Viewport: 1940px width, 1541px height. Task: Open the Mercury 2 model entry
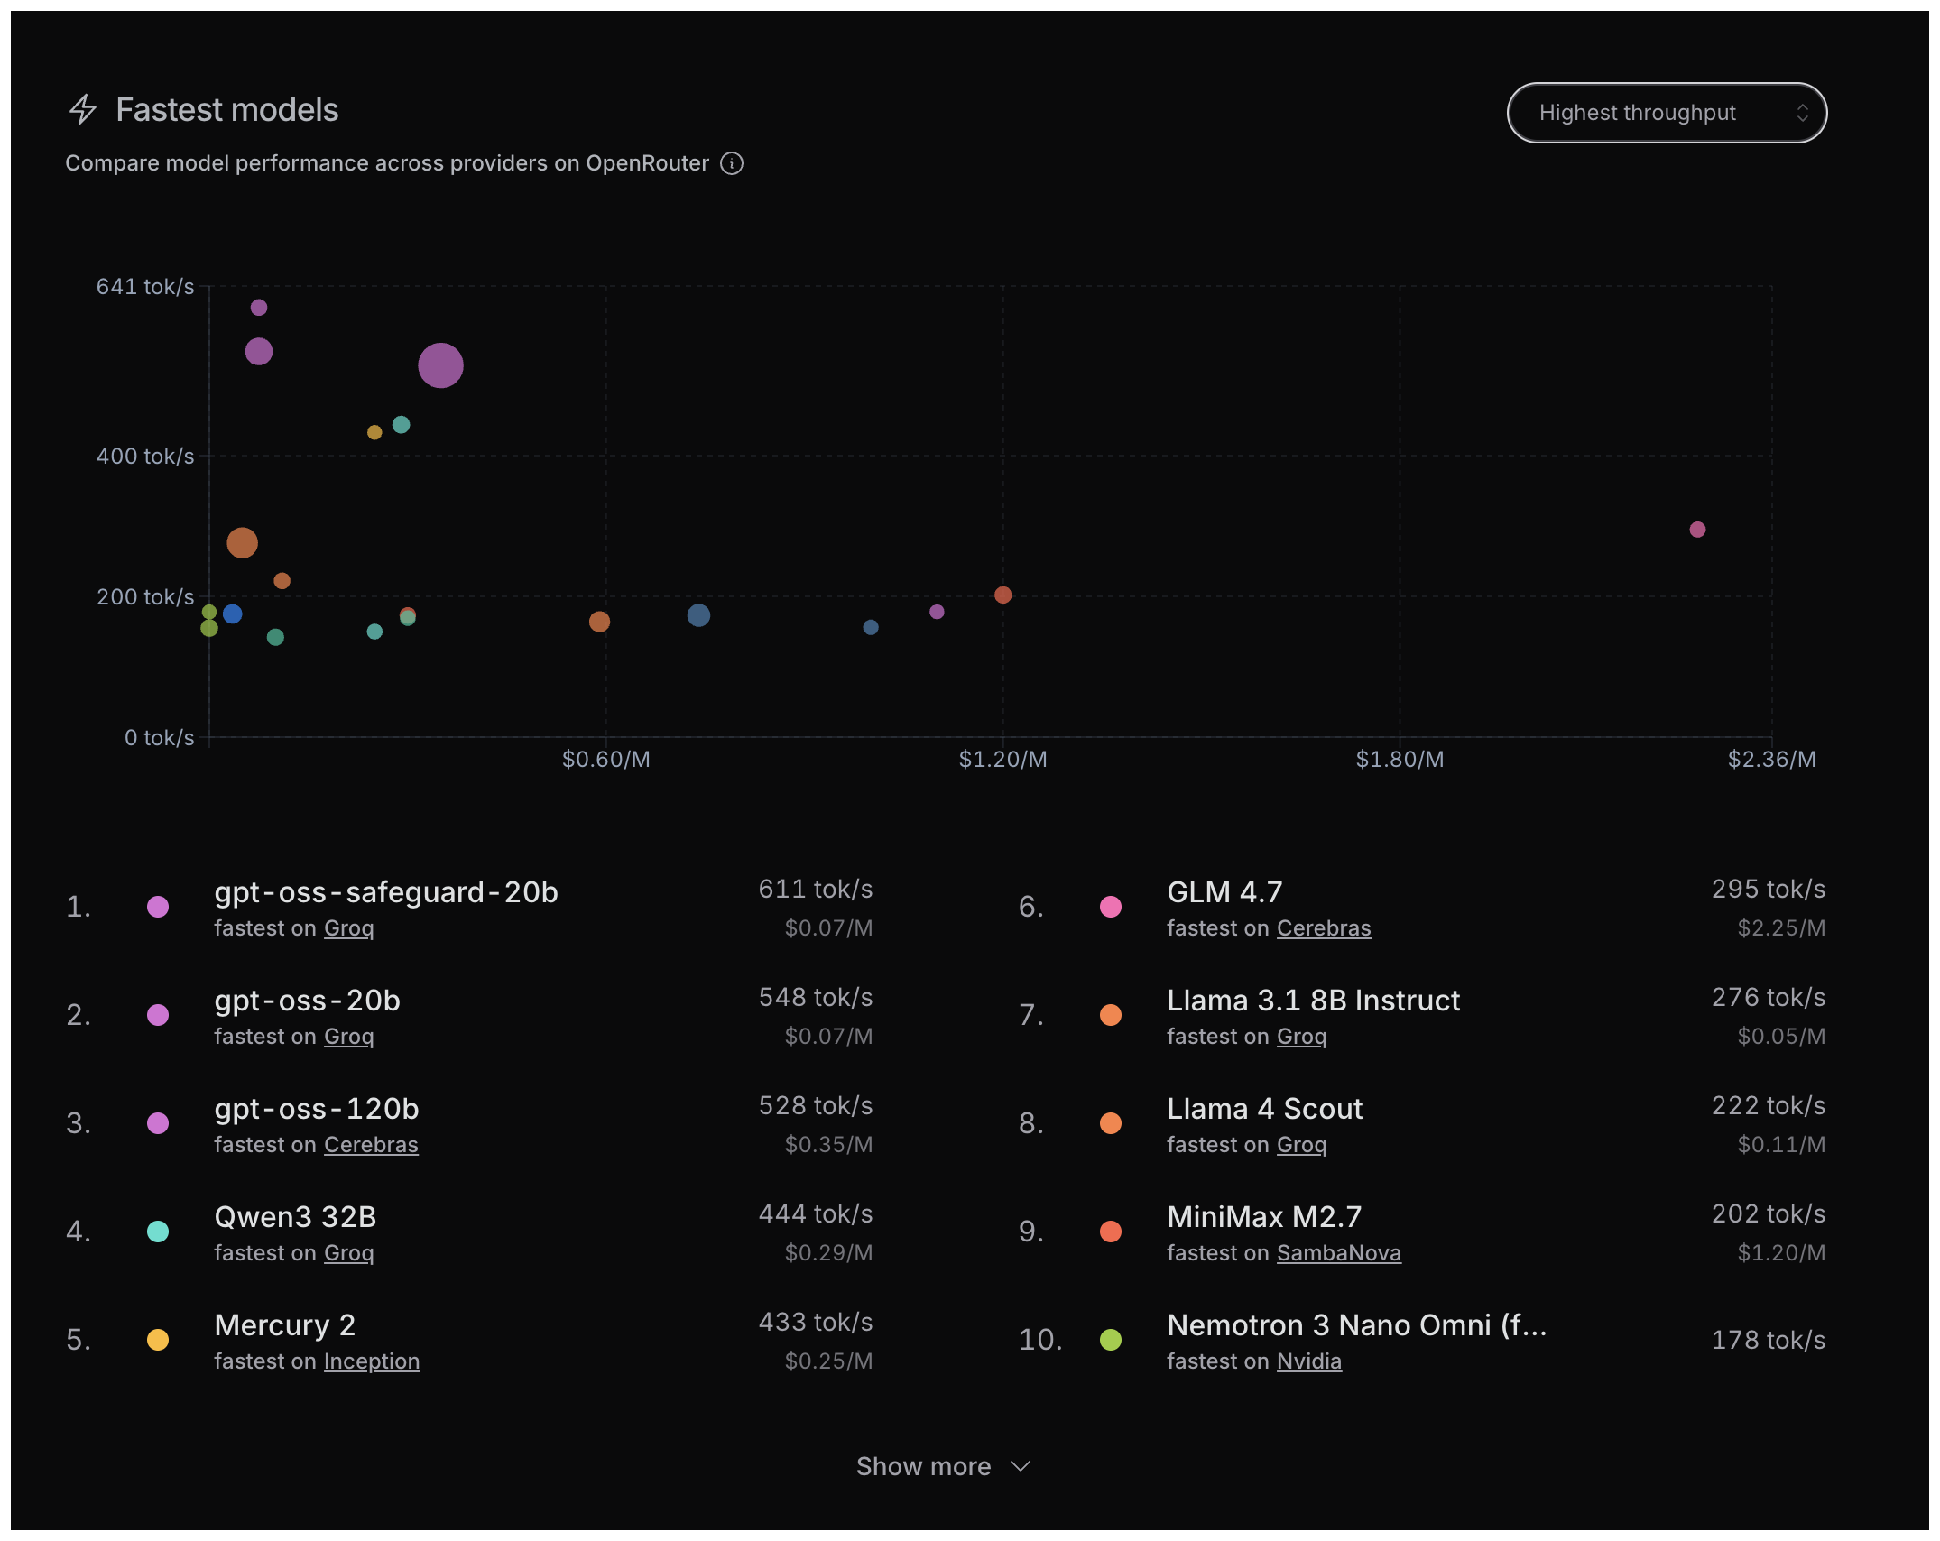pos(285,1325)
